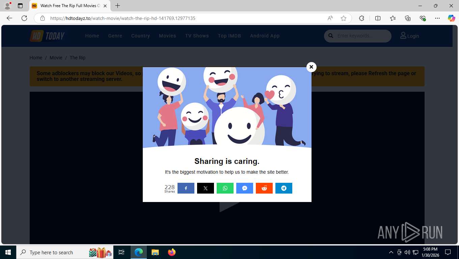Add this page to favorites star
The height and width of the screenshot is (259, 459).
click(x=344, y=18)
